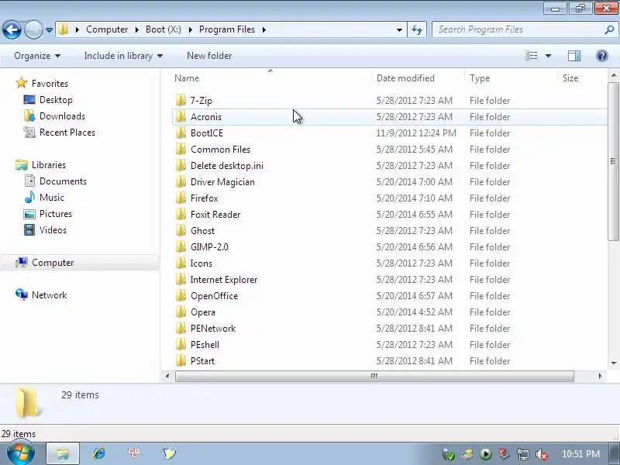Click the horizontal scrollbar right arrow
The width and height of the screenshot is (620, 465).
point(600,376)
